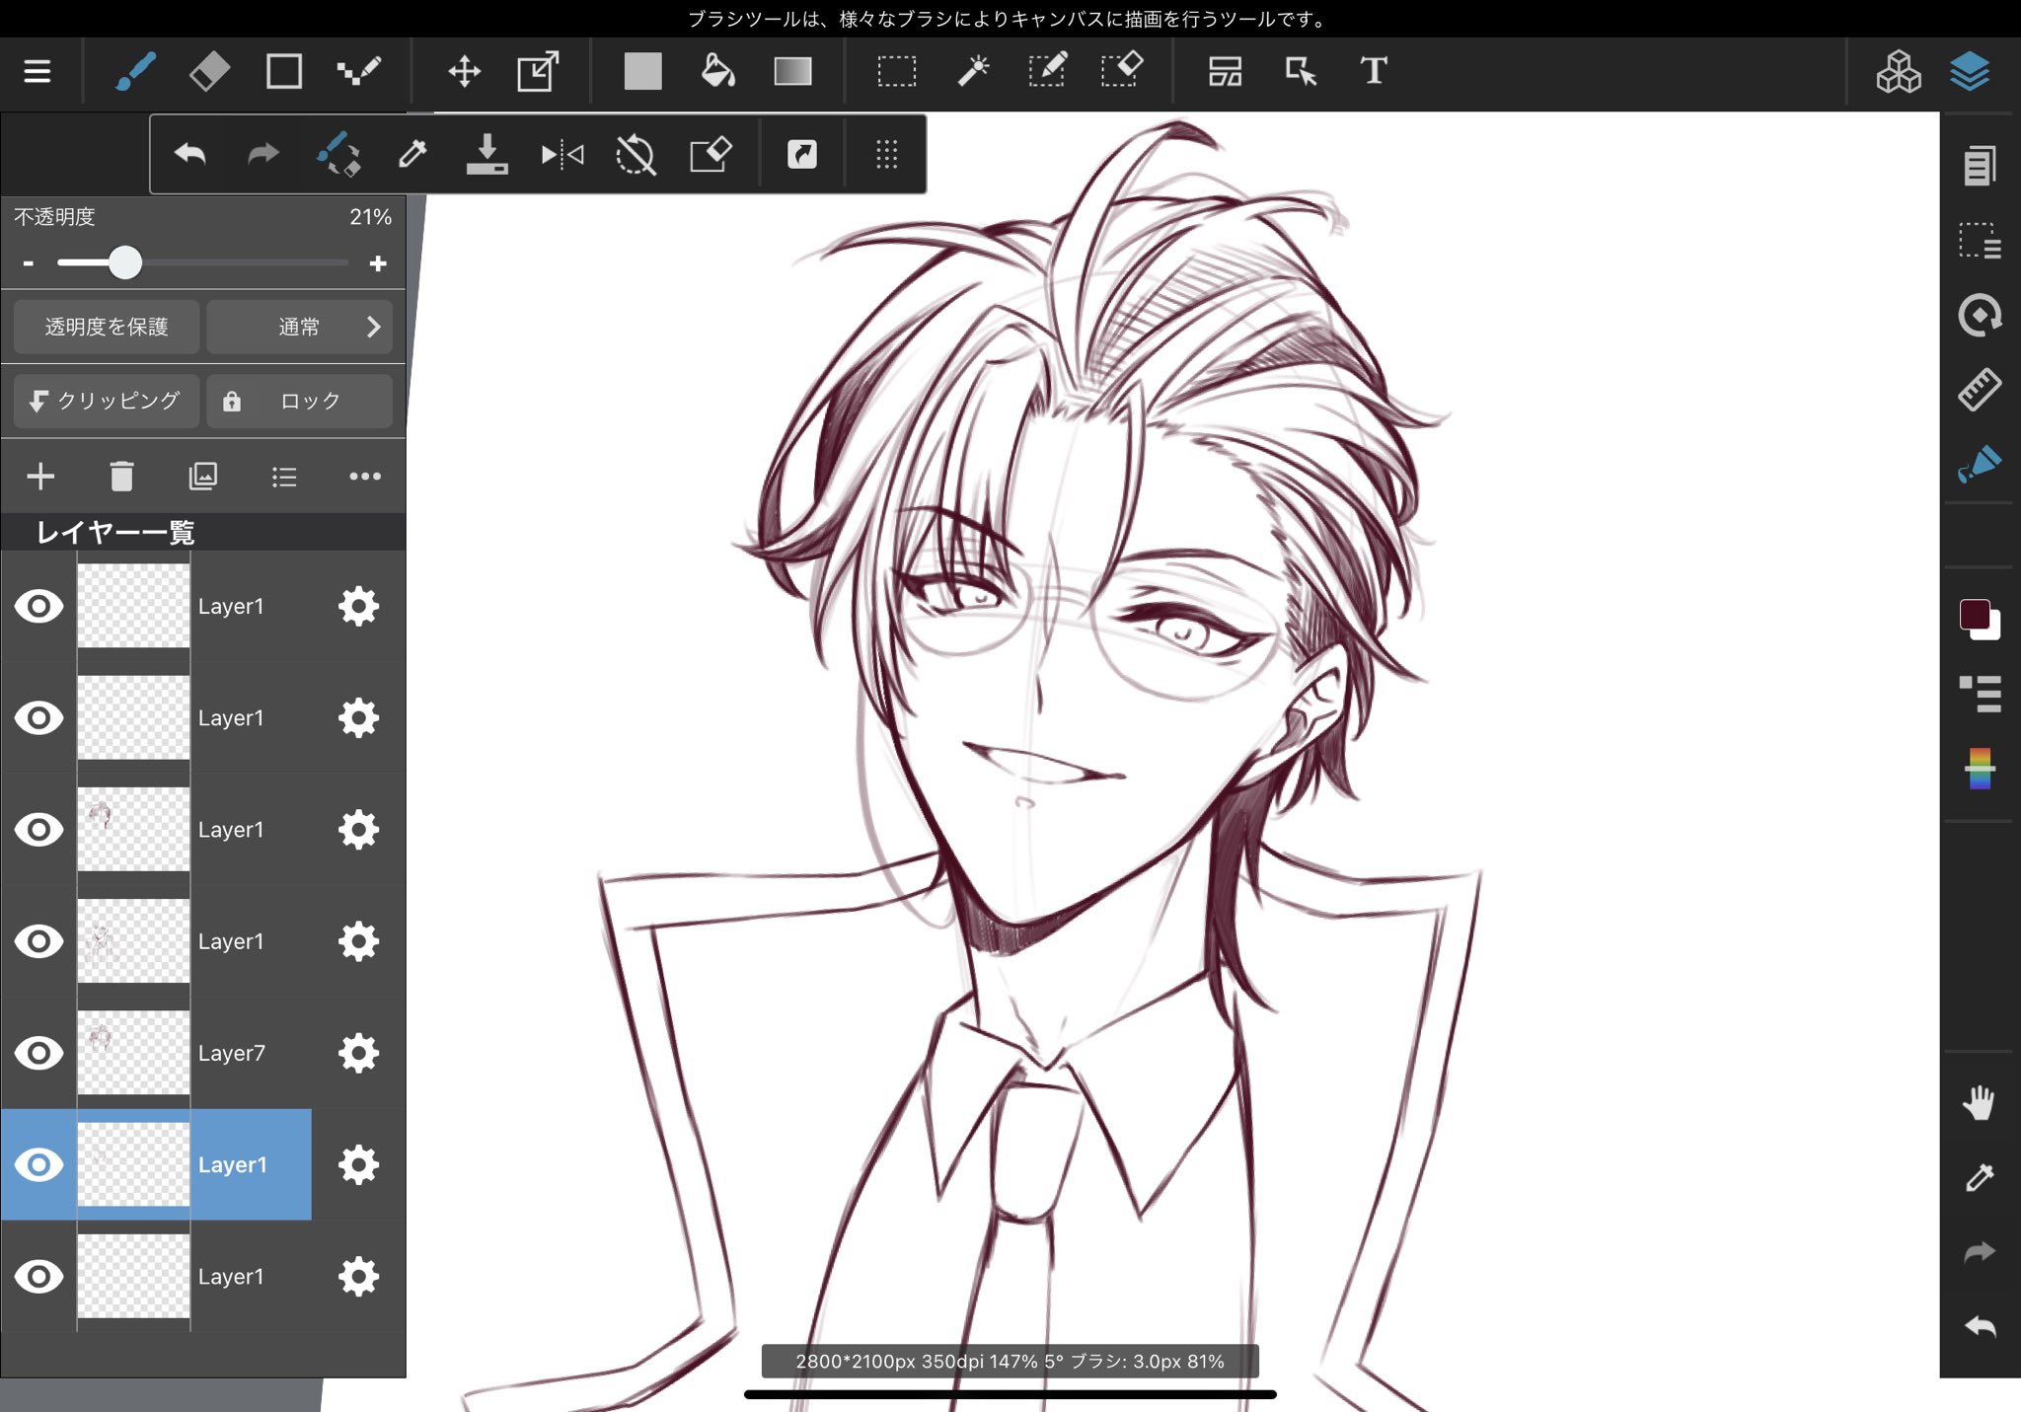The height and width of the screenshot is (1412, 2021).
Task: Toggle visibility of the selected Layer1
Action: (38, 1164)
